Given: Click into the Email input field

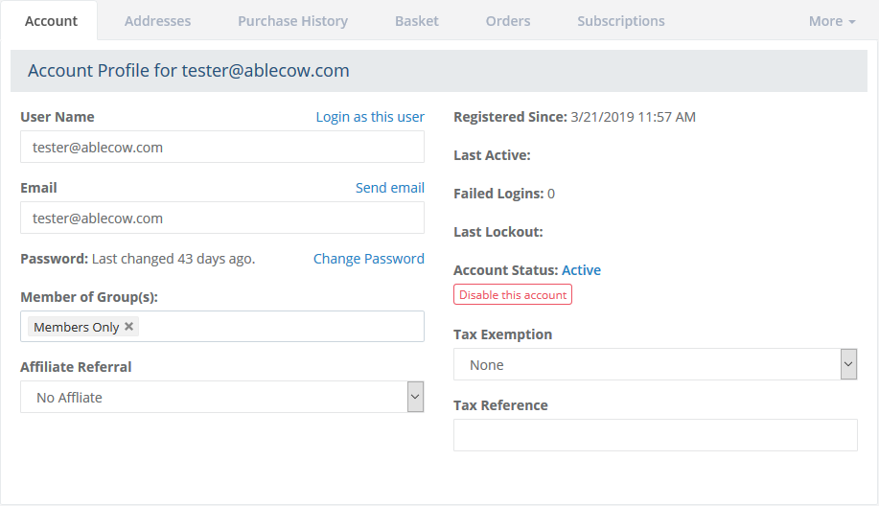Looking at the screenshot, I should click(x=221, y=218).
